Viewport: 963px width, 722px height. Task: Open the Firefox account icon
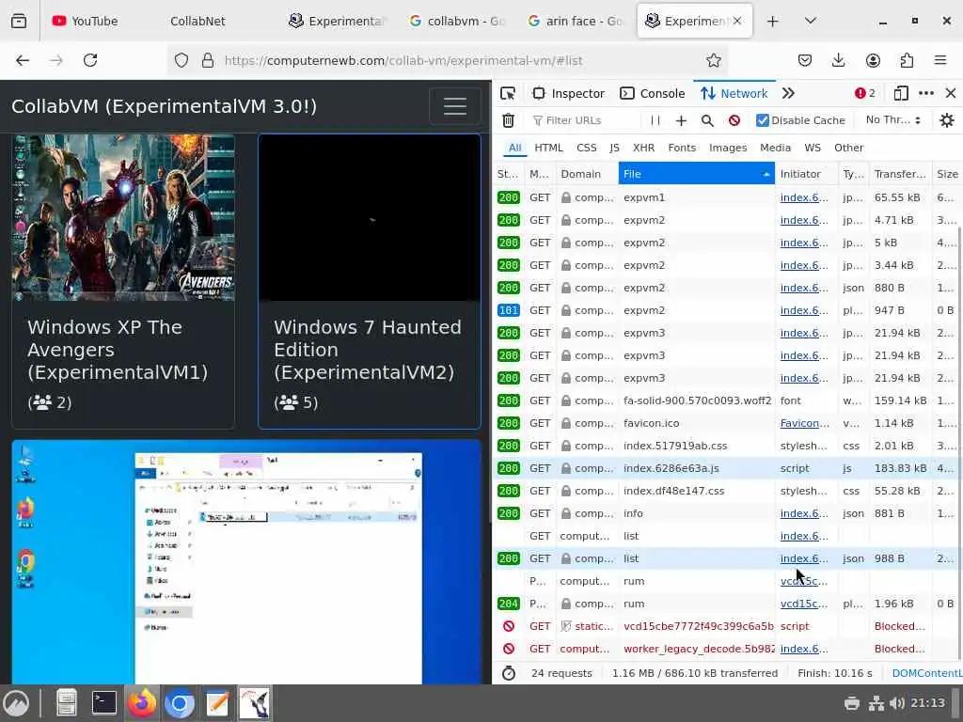pyautogui.click(x=873, y=60)
